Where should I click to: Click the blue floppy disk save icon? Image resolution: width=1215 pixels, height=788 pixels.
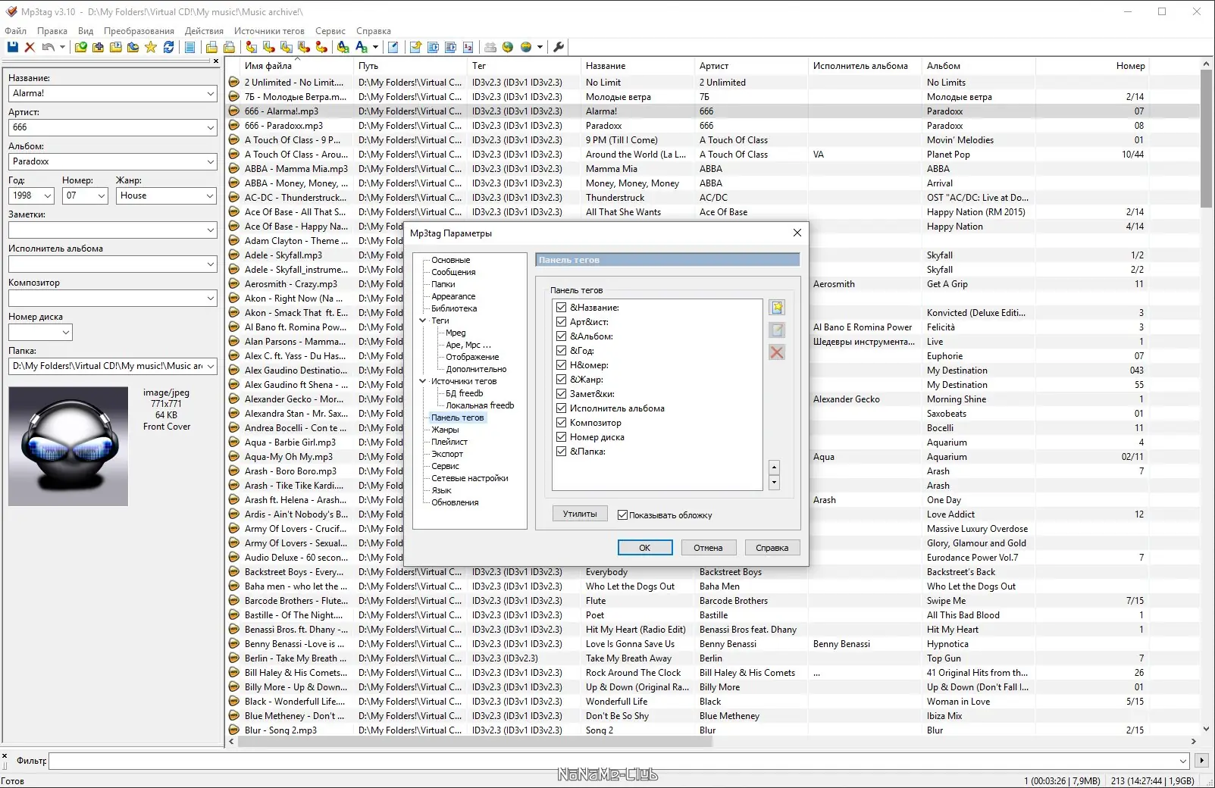(12, 47)
